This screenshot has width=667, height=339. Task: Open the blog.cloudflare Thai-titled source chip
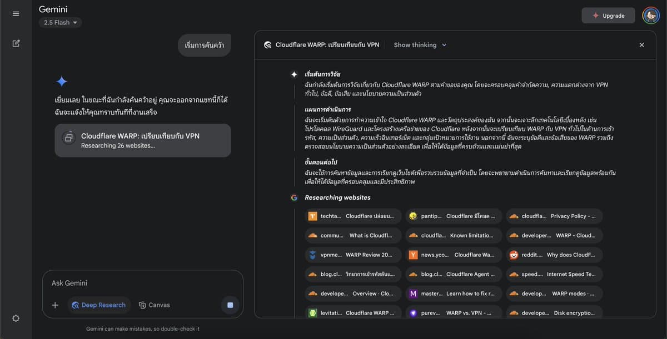point(353,274)
